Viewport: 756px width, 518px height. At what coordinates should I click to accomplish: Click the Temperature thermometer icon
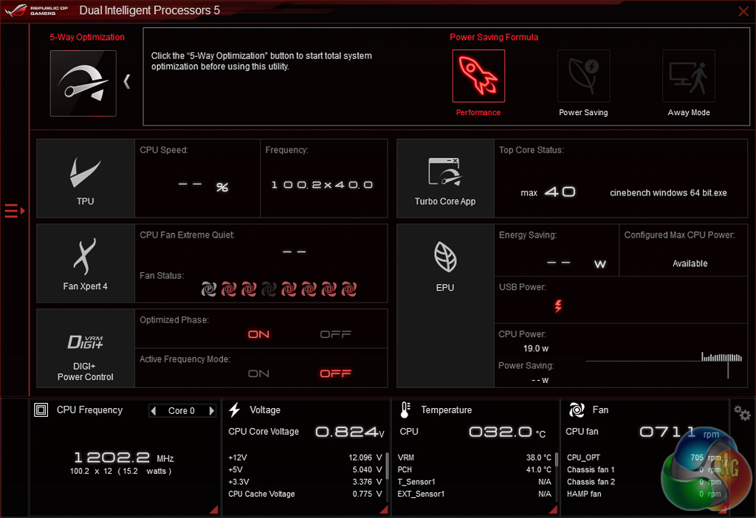coord(405,410)
